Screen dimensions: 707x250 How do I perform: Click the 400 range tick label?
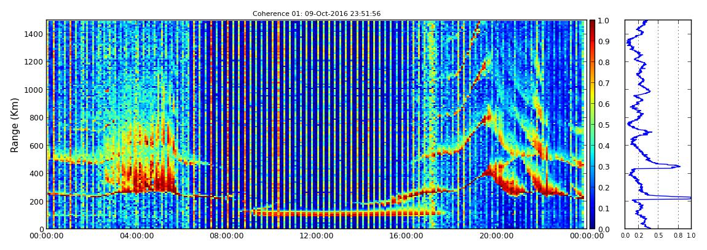pyautogui.click(x=35, y=173)
